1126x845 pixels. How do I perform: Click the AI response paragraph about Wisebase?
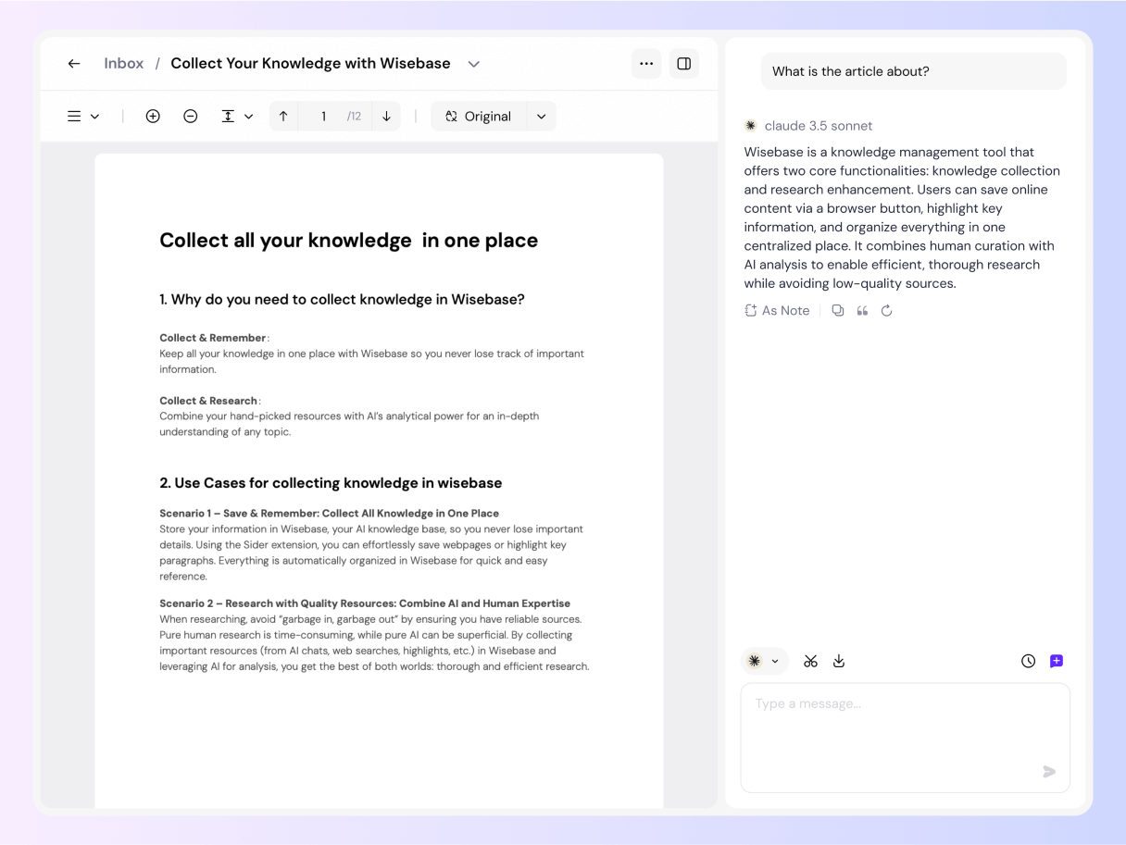902,217
